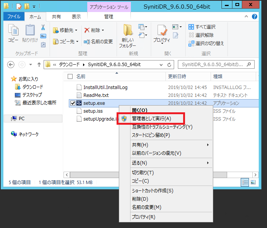267x228 pixels.
Task: Click the Paste shortcut icon in clipboard group
Action: point(43,45)
